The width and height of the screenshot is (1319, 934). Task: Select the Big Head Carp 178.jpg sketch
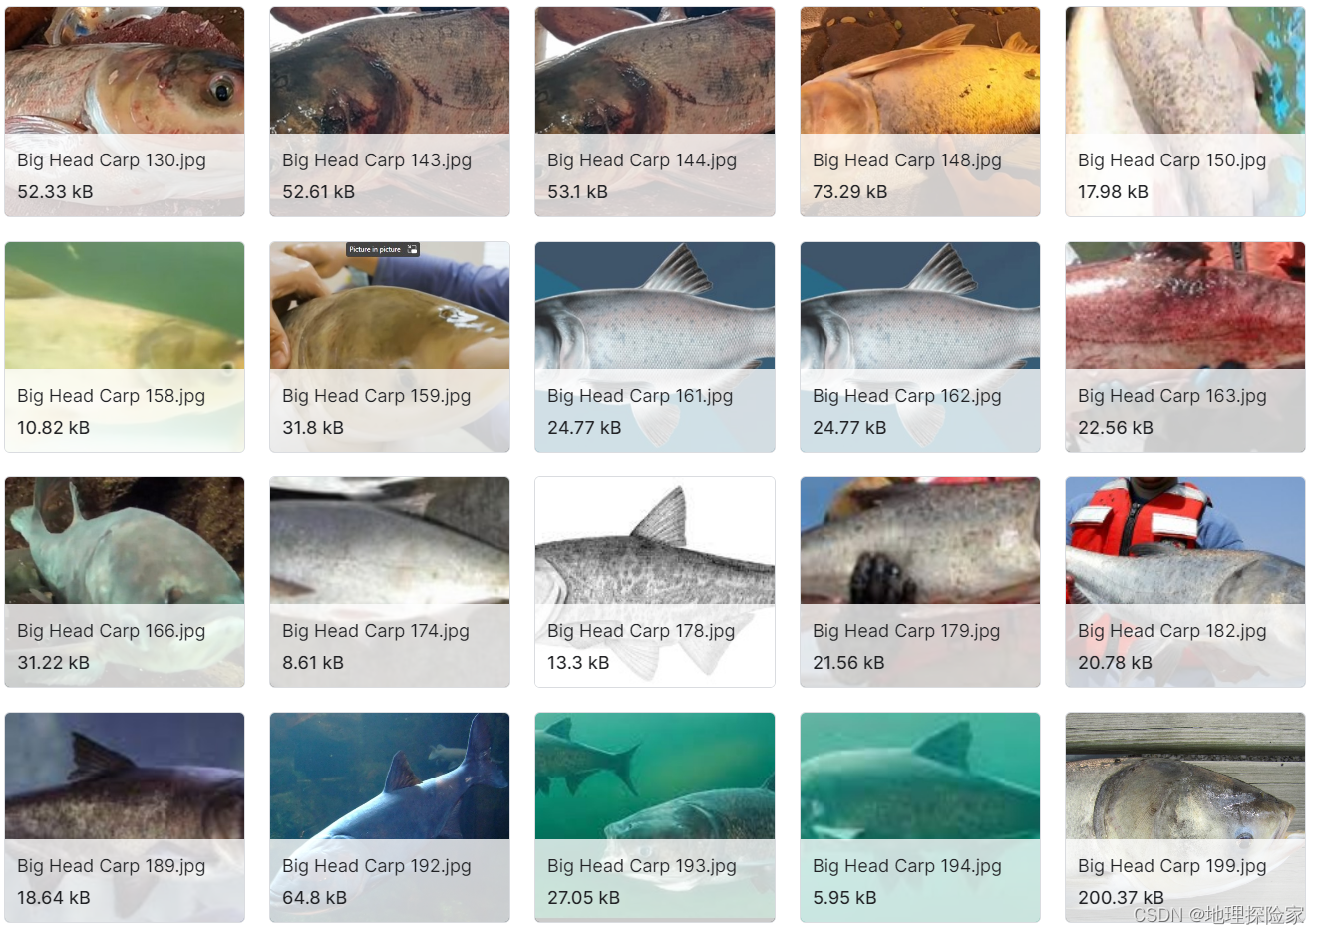(655, 582)
